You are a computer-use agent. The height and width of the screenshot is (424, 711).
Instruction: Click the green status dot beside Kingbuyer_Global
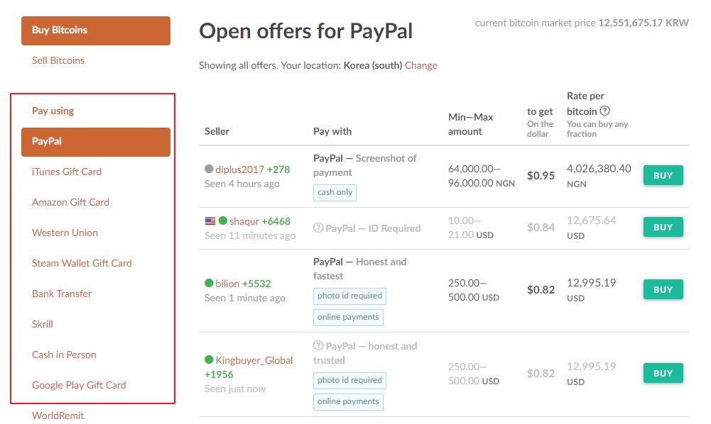pyautogui.click(x=209, y=359)
